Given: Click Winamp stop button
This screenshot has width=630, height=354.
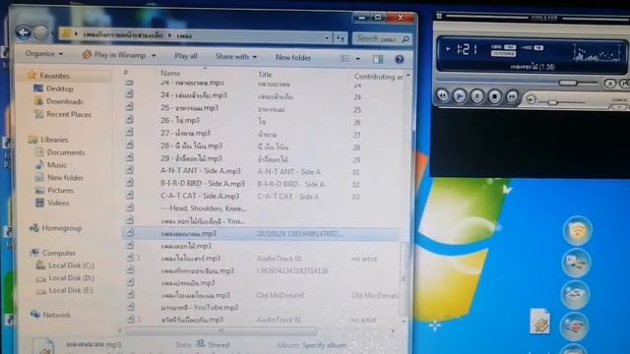Looking at the screenshot, I should pos(494,97).
